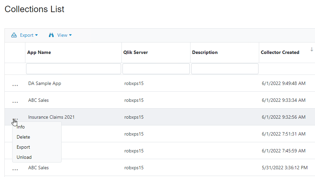Sort by the Qlik Server column header
The height and width of the screenshot is (177, 315).
136,52
